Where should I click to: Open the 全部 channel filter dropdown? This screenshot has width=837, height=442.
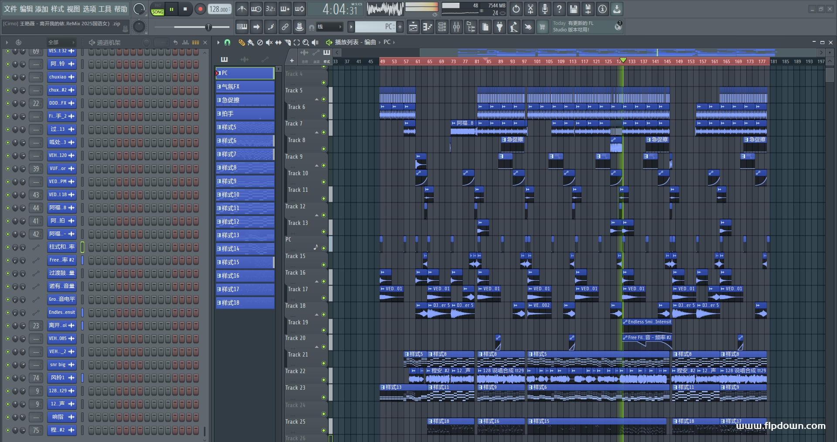[x=61, y=42]
